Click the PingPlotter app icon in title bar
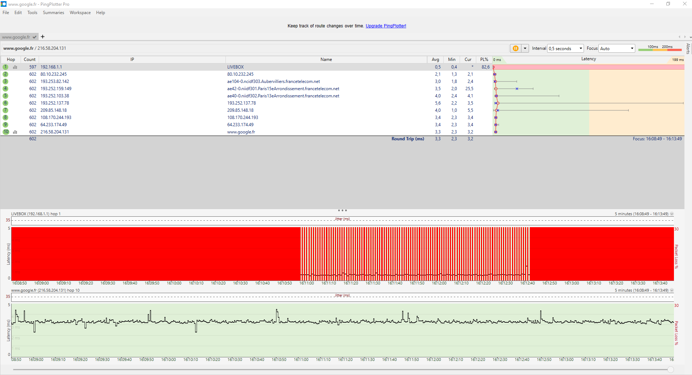This screenshot has height=375, width=692. [4, 4]
